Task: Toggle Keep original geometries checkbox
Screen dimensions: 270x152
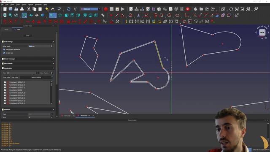Action: tap(4, 50)
